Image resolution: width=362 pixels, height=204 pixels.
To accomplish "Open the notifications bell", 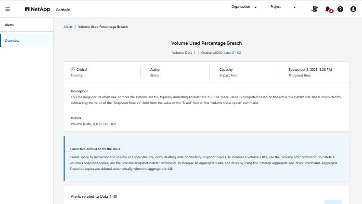I will coord(328,9).
